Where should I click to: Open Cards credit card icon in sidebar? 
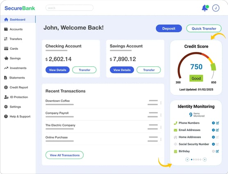click(6, 49)
